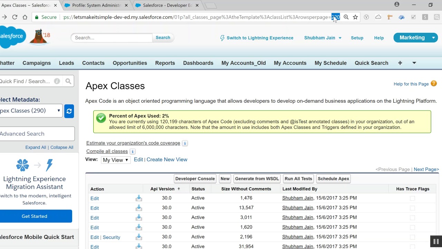Toggle trace flag for 1,476 size row
The image size is (442, 249).
click(412, 198)
